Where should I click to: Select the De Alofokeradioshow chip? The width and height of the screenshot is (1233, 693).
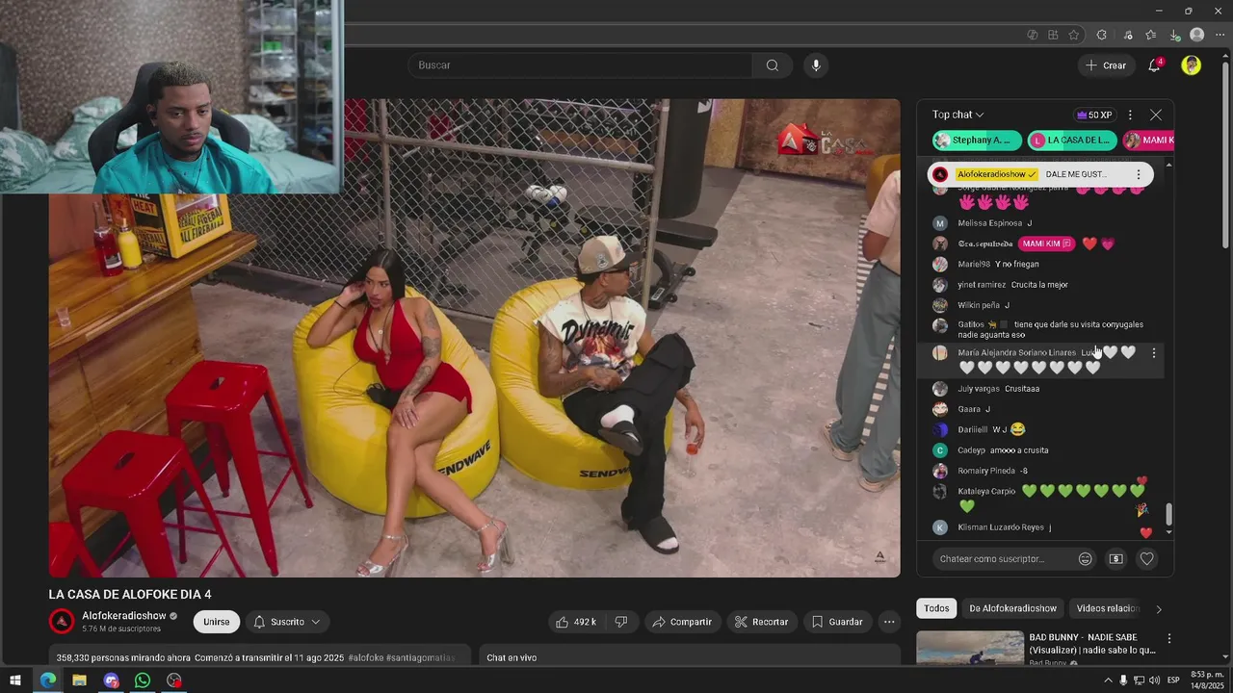coord(1012,608)
